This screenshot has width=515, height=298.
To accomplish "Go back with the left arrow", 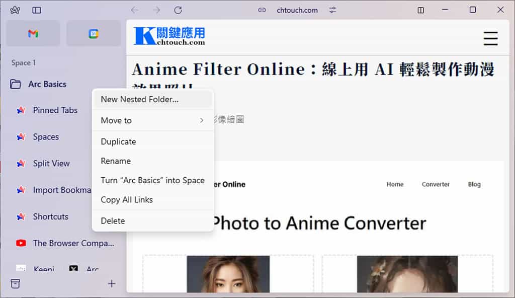I will 135,10.
